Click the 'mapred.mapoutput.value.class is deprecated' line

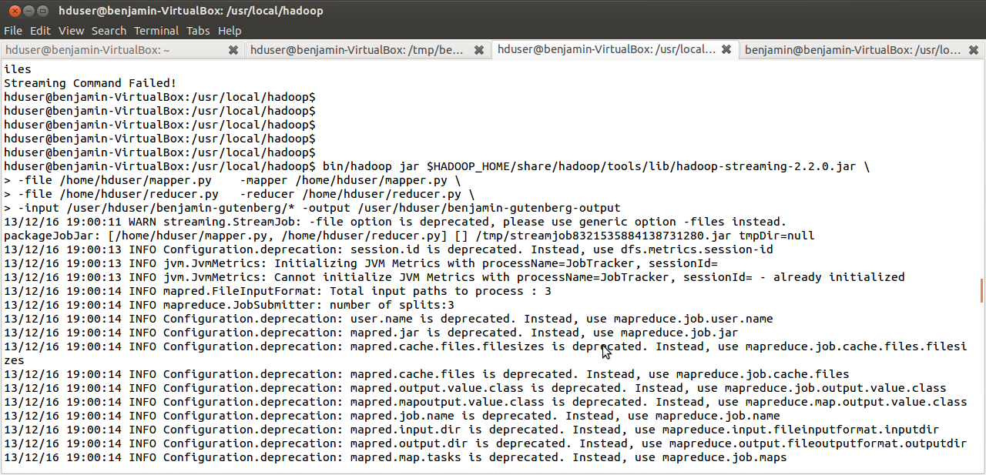tap(485, 402)
